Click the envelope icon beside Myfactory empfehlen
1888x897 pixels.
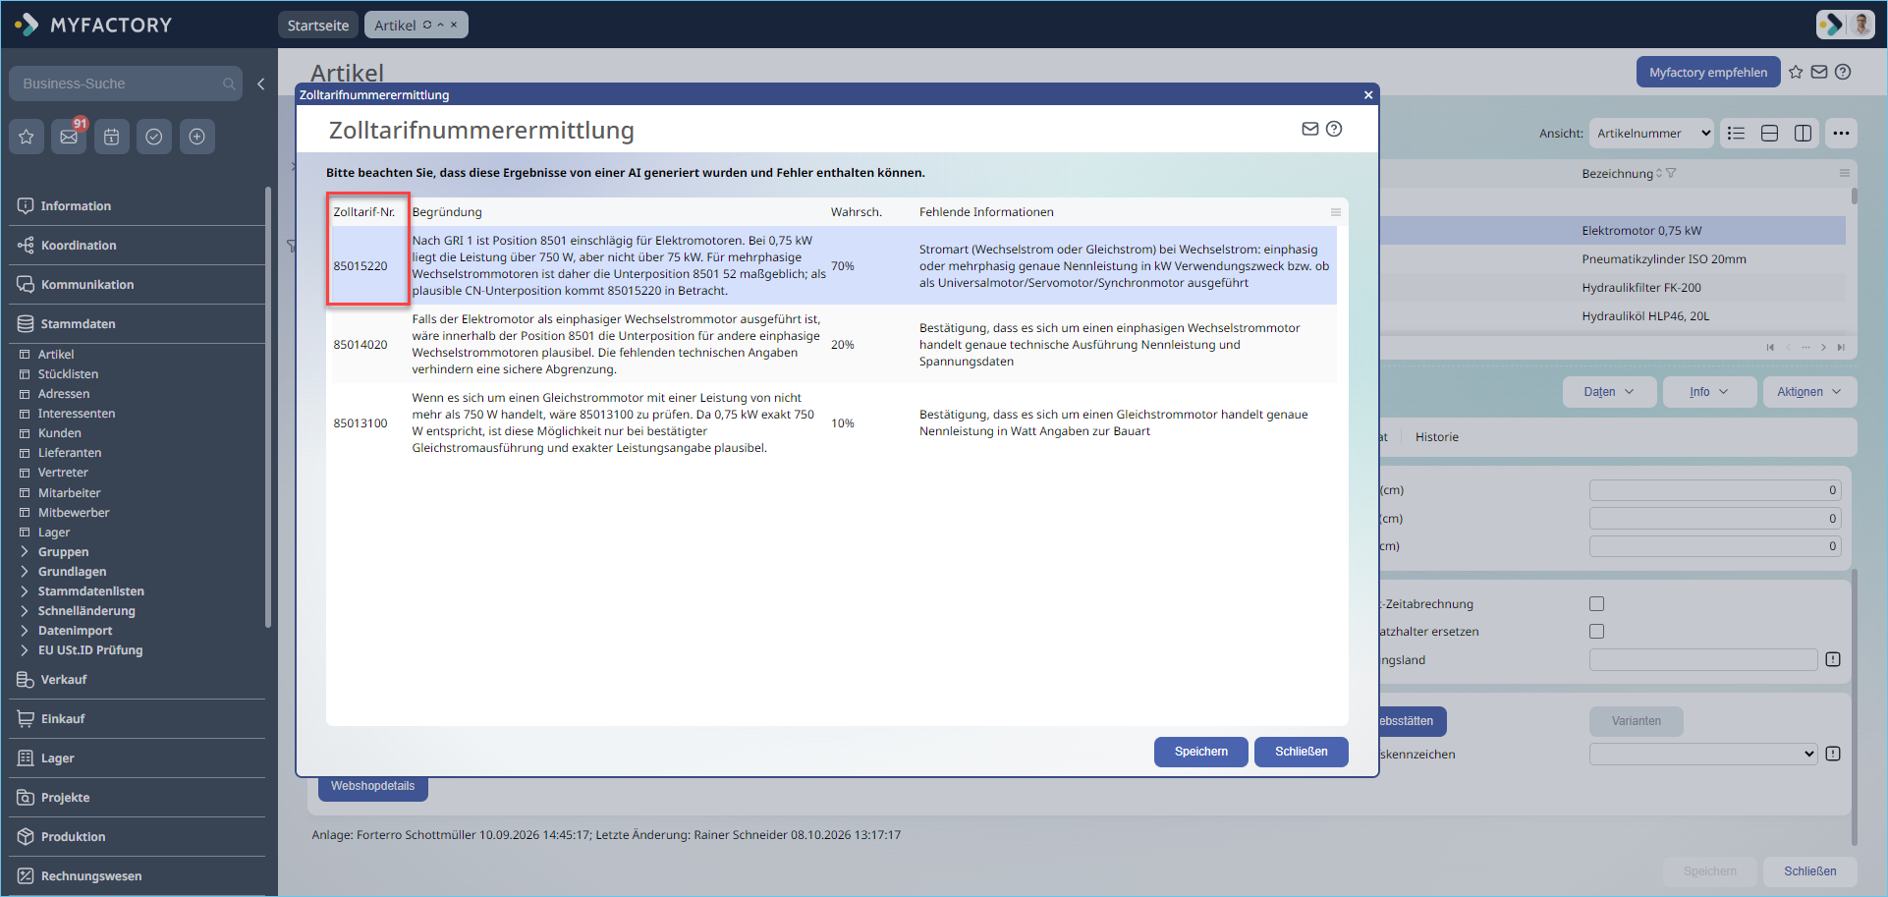1819,72
